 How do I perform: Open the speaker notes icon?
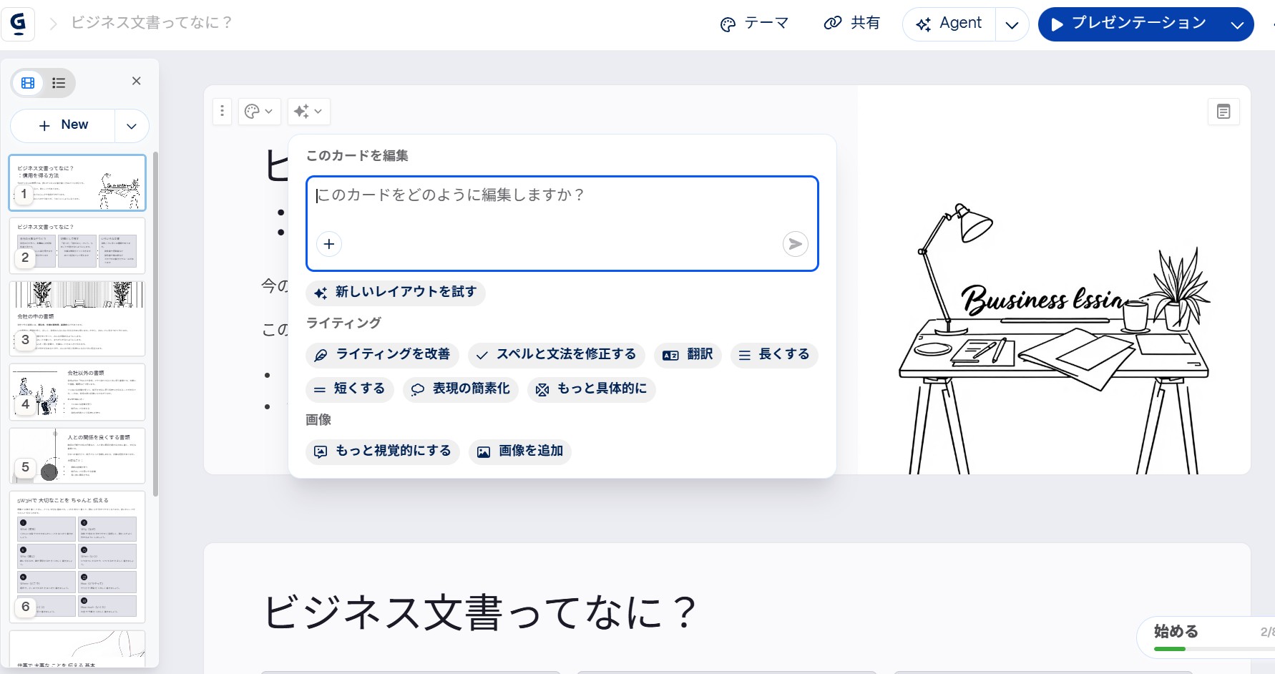click(x=1223, y=112)
